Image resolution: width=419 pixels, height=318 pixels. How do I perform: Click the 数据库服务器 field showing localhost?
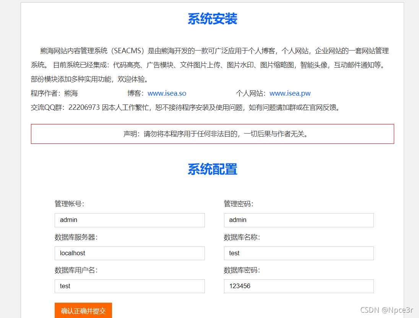point(130,253)
